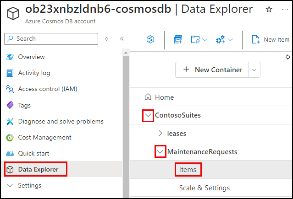Viewport: 293px width, 199px height.
Task: Click the Diagnose wrench icon
Action: tap(10, 121)
